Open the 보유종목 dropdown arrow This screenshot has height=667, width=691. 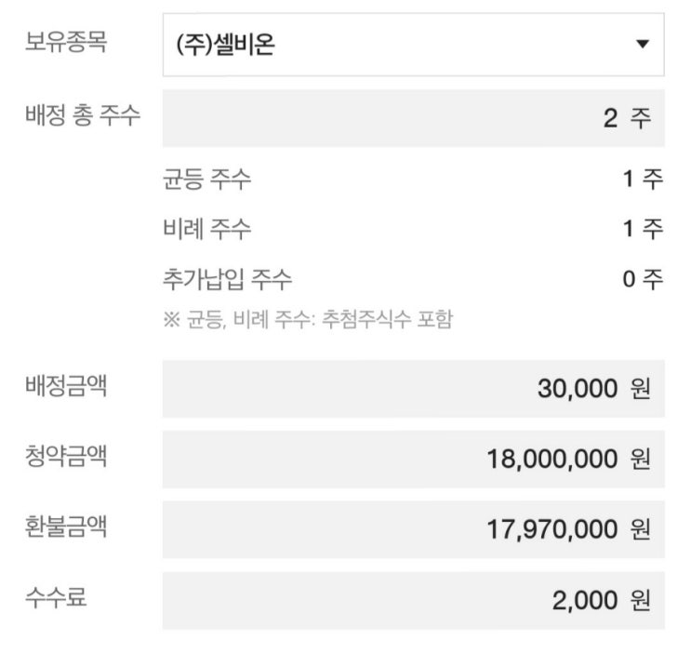[x=642, y=44]
